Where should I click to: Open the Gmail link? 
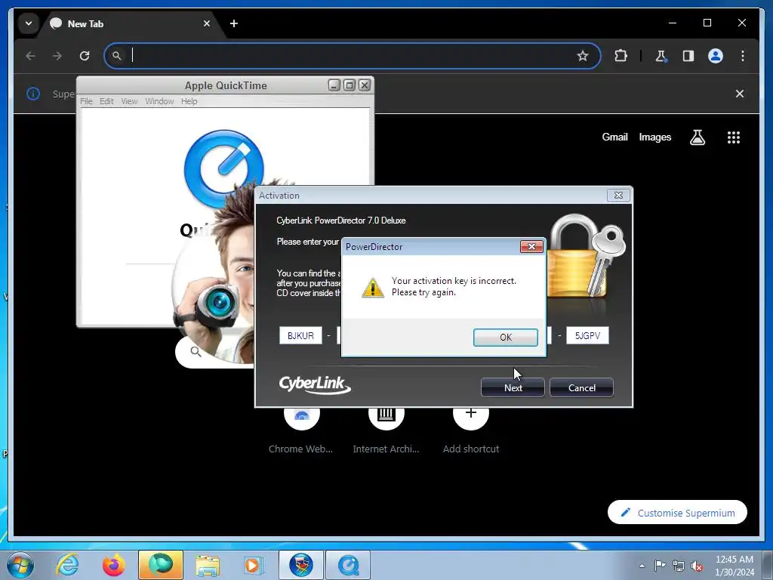click(x=614, y=137)
